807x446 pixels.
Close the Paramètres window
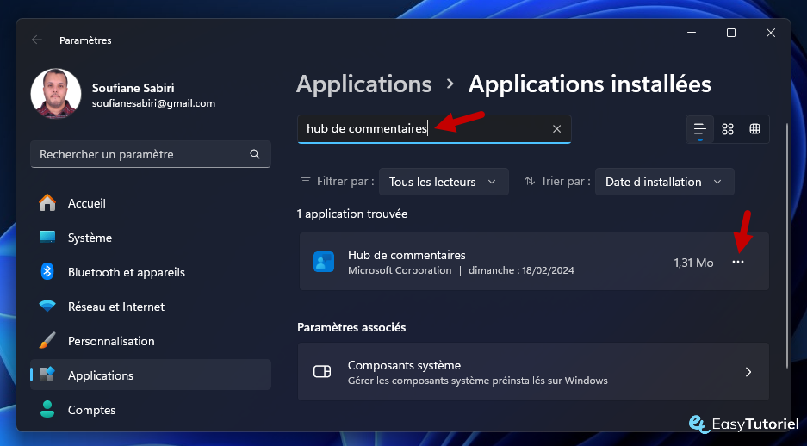point(771,33)
